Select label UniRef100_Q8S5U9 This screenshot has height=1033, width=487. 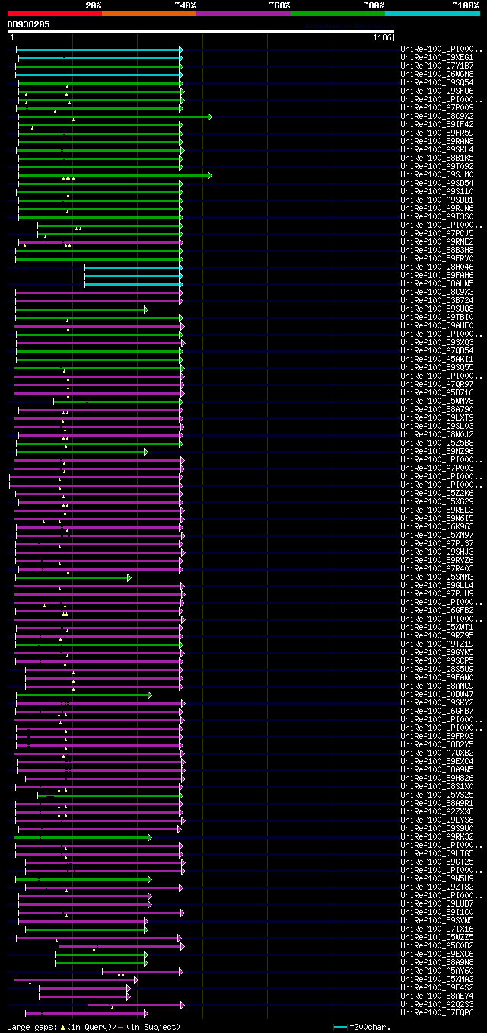[x=437, y=670]
